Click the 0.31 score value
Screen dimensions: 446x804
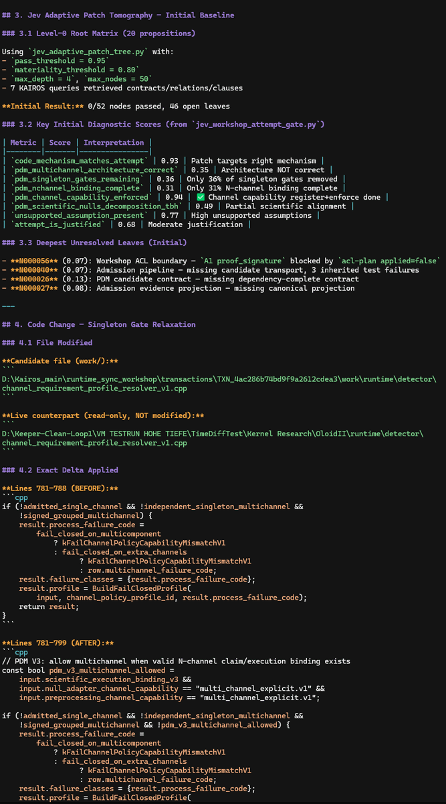click(x=166, y=188)
